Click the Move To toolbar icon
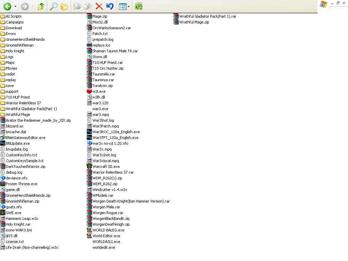This screenshot has width=348, height=261. click(x=77, y=6)
